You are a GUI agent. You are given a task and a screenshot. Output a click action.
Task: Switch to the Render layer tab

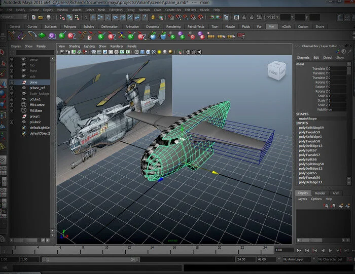pos(320,193)
